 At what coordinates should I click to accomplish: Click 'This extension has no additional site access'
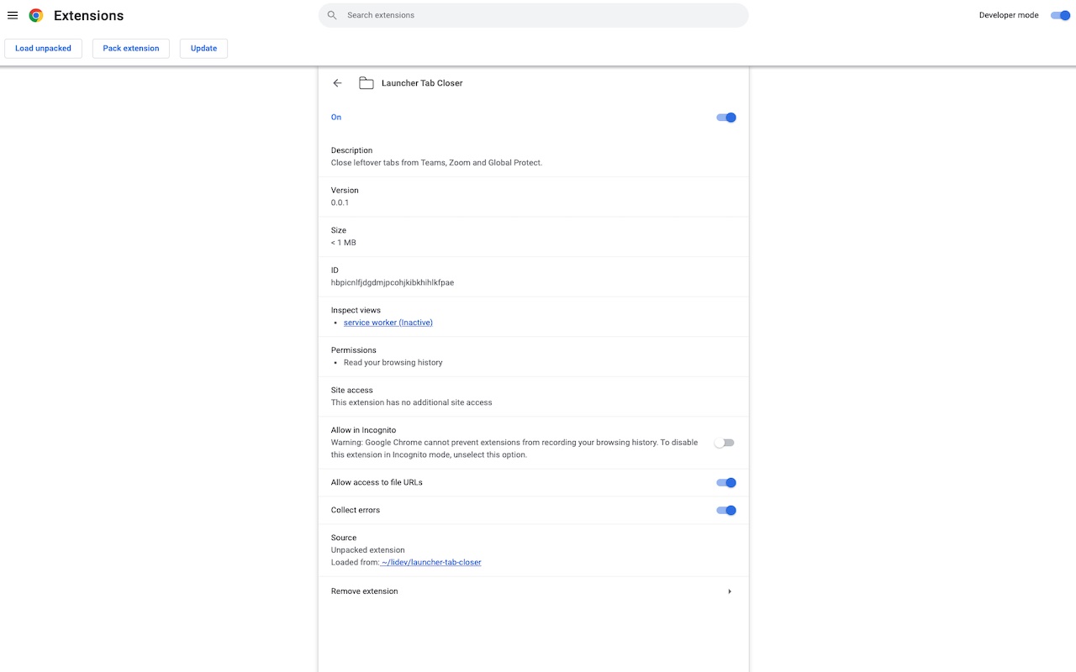pyautogui.click(x=412, y=402)
